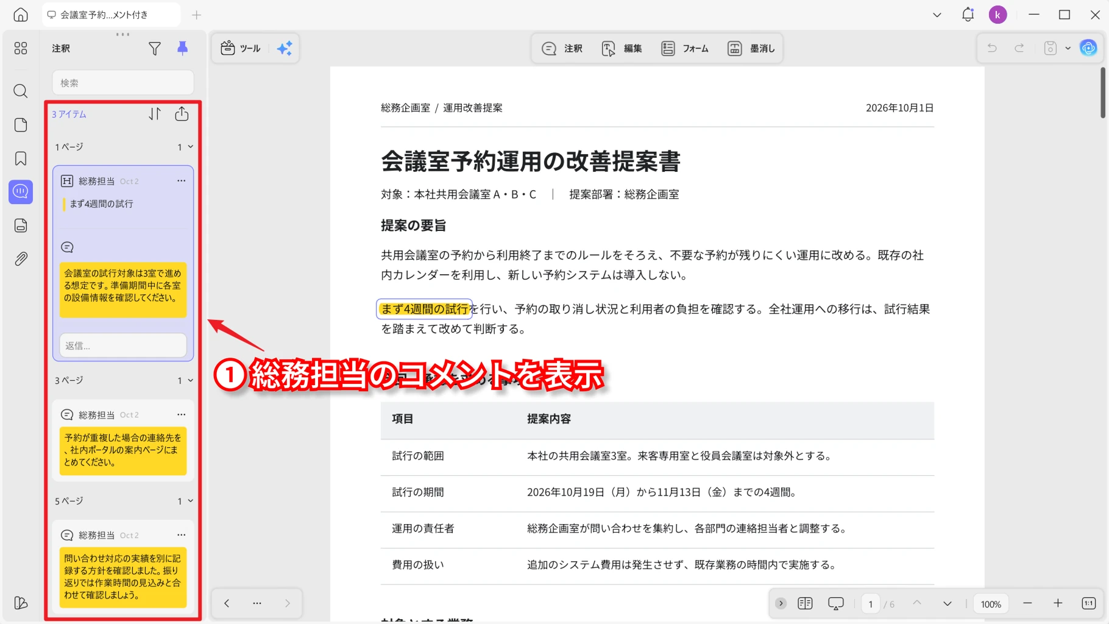Screen dimensions: 1109x624
Task: Zoom out with the minus button
Action: tap(1027, 603)
